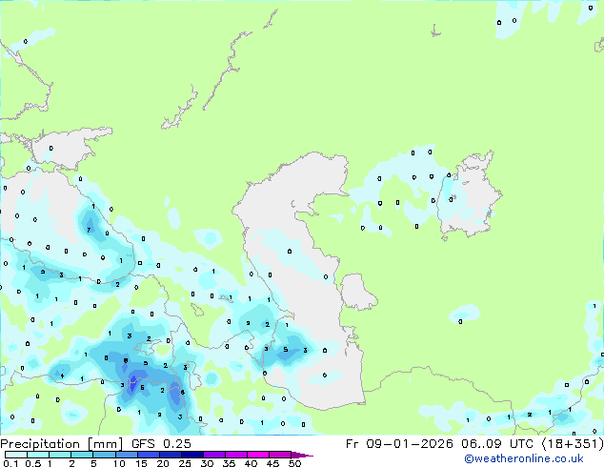Click the violet 30–35 mm legend swatch
Screen dimensions: 604x467
pyautogui.click(x=214, y=455)
